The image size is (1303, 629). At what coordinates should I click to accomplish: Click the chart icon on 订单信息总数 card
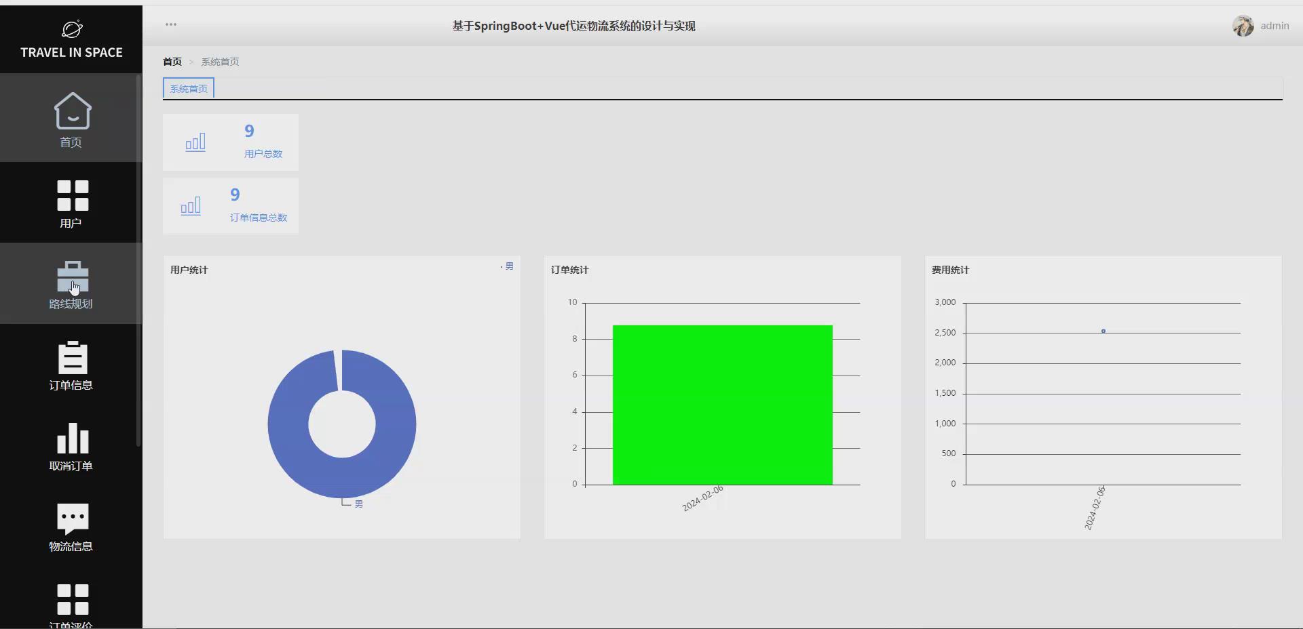point(191,206)
